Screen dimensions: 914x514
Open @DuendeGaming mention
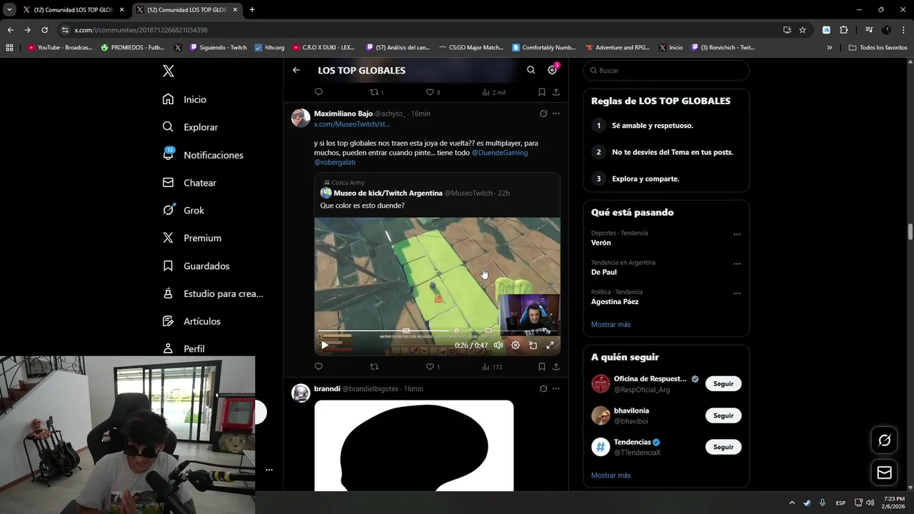coord(500,153)
